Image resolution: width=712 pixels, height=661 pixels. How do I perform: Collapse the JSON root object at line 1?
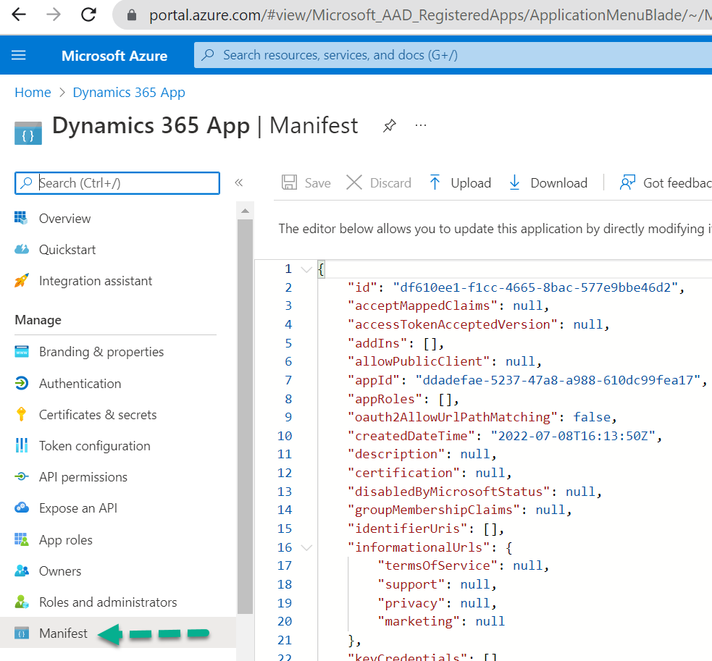pos(306,268)
